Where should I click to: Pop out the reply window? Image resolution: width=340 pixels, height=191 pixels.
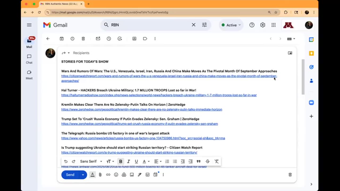[290, 53]
